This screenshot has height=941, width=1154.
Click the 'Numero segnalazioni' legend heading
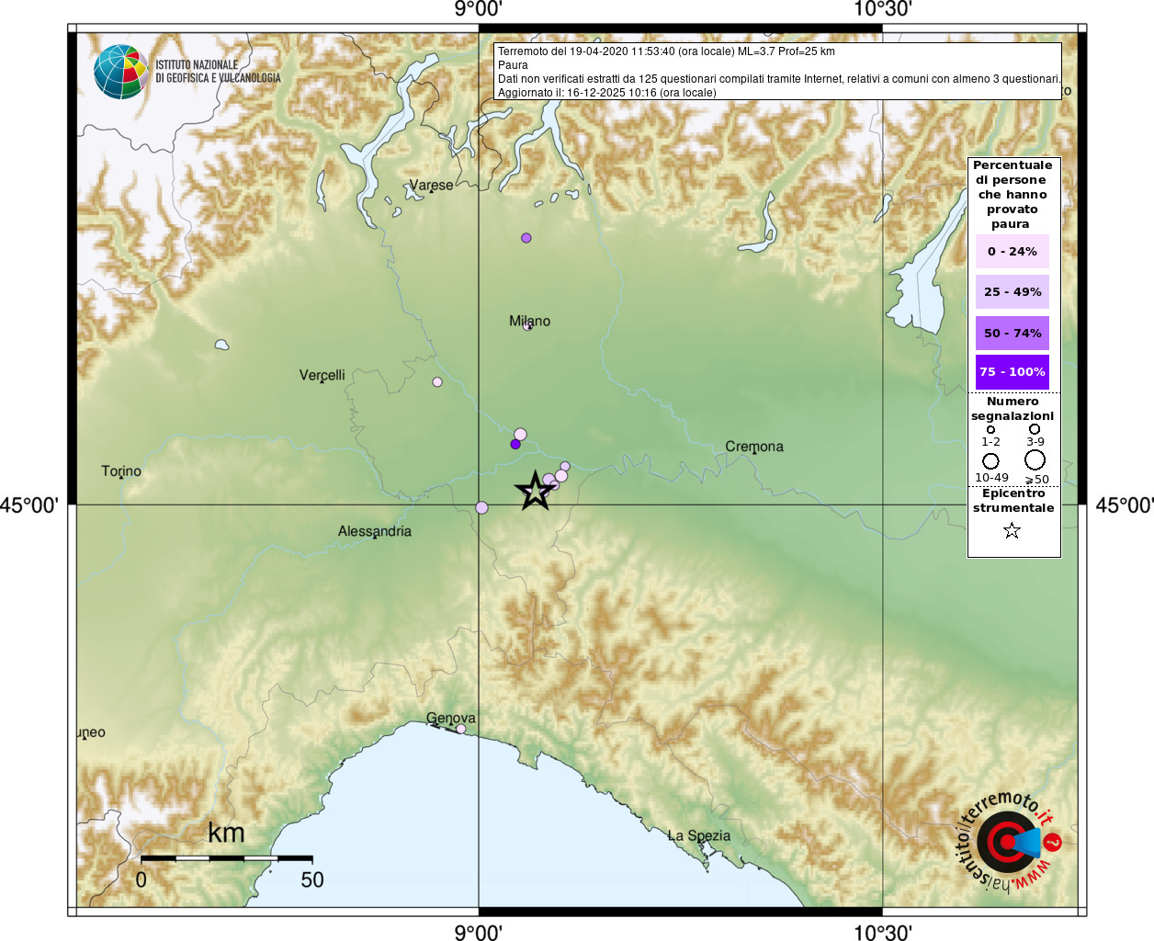coord(1013,409)
